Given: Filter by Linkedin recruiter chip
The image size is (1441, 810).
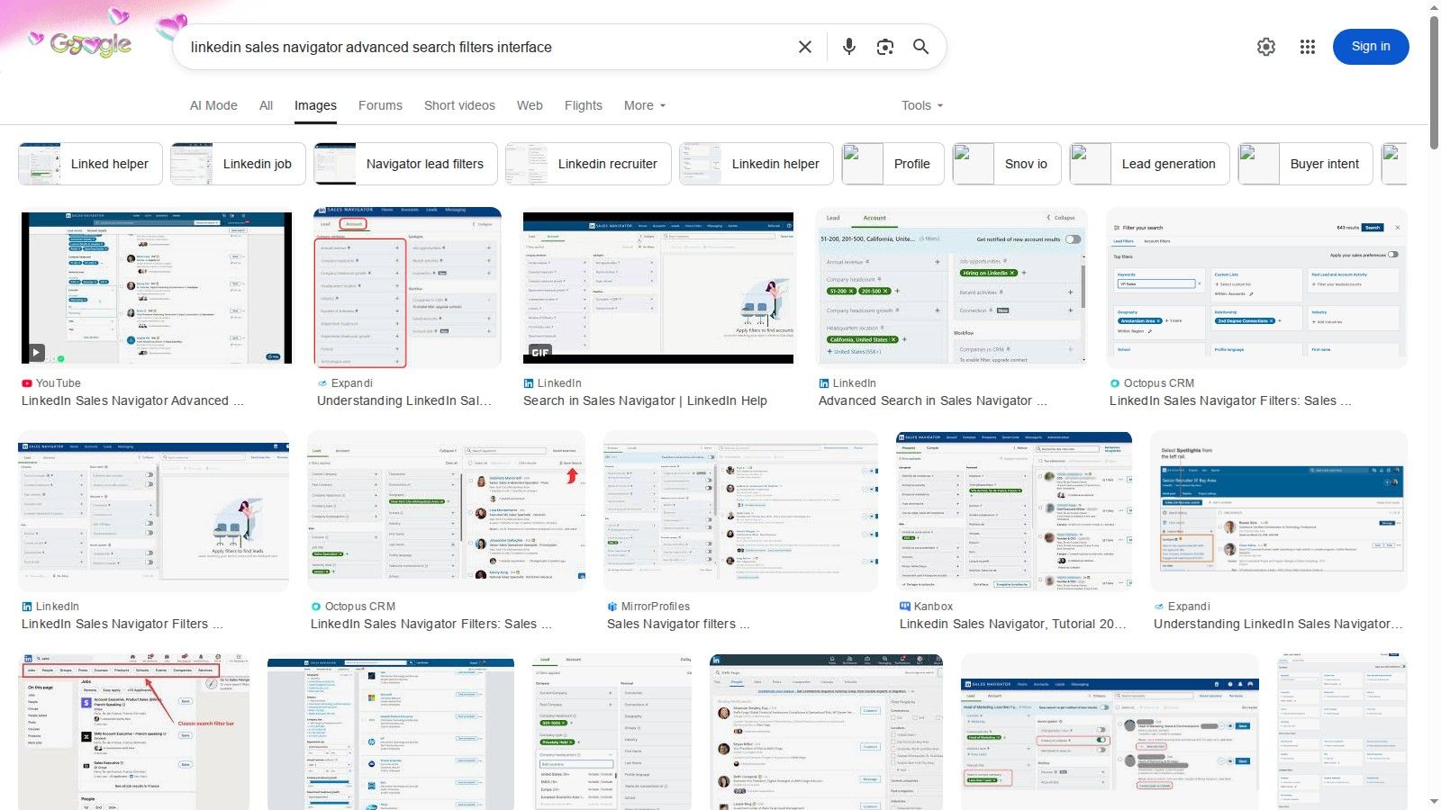Looking at the screenshot, I should pos(588,164).
